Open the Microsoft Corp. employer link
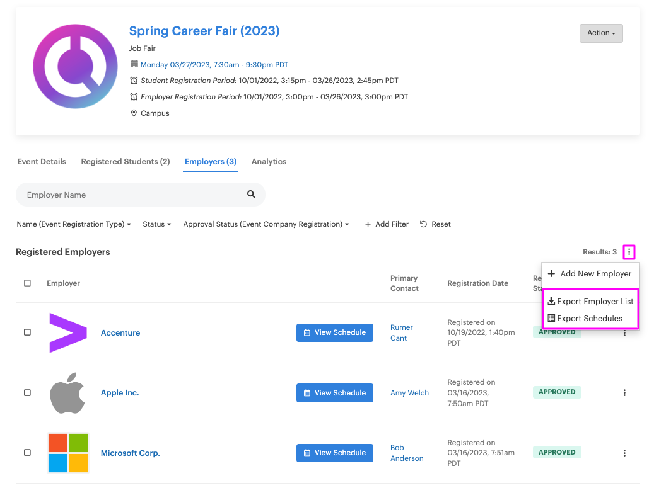 pos(130,453)
